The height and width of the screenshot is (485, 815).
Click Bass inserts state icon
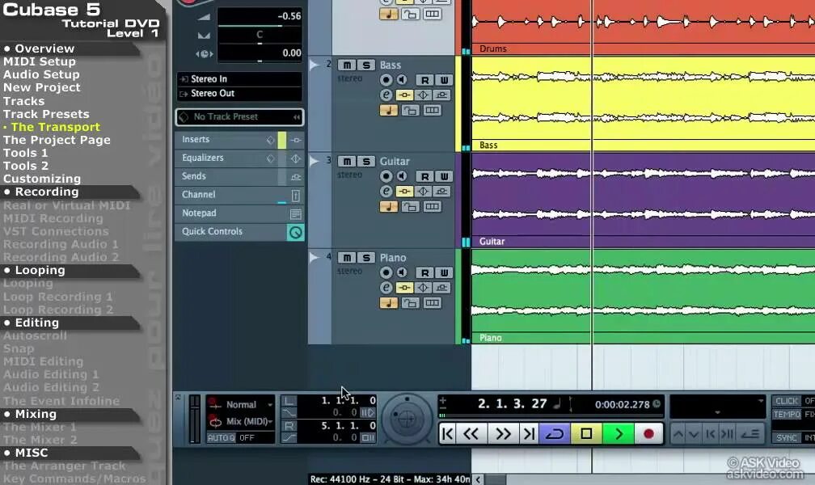tap(404, 95)
